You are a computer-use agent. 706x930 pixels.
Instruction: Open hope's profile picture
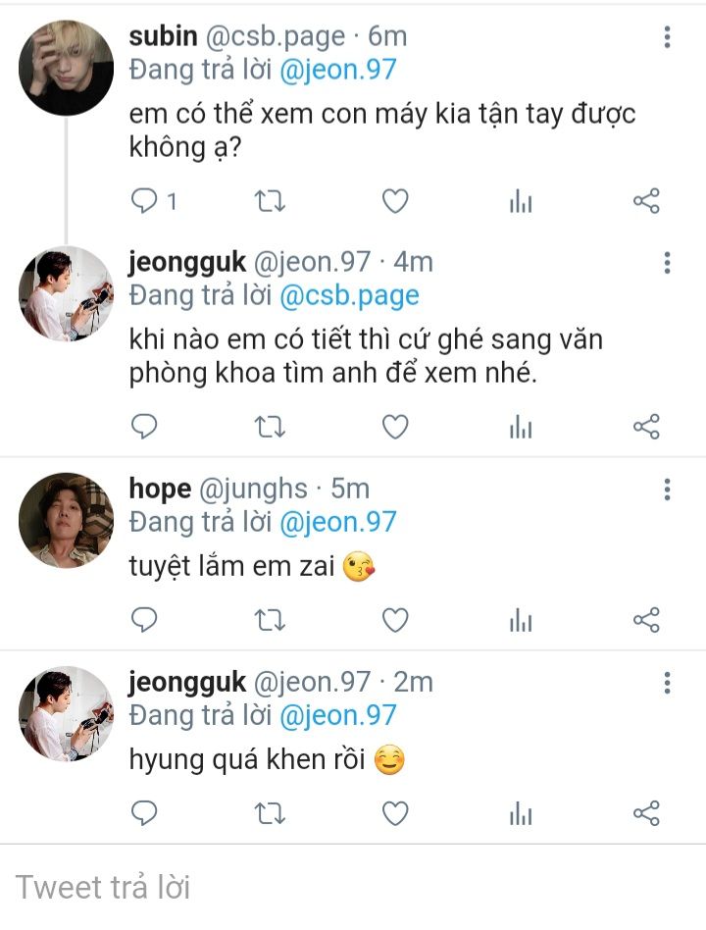pyautogui.click(x=66, y=520)
